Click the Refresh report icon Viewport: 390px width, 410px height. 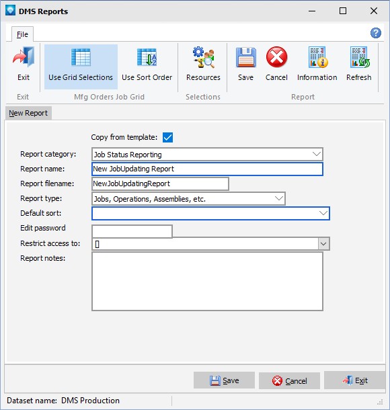359,57
